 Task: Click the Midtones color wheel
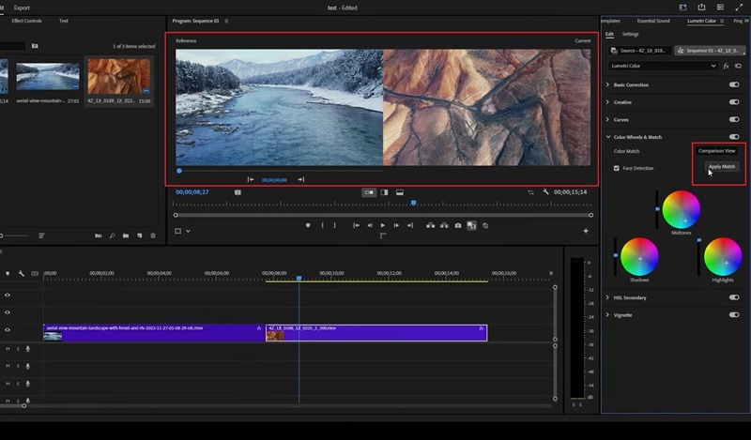682,209
